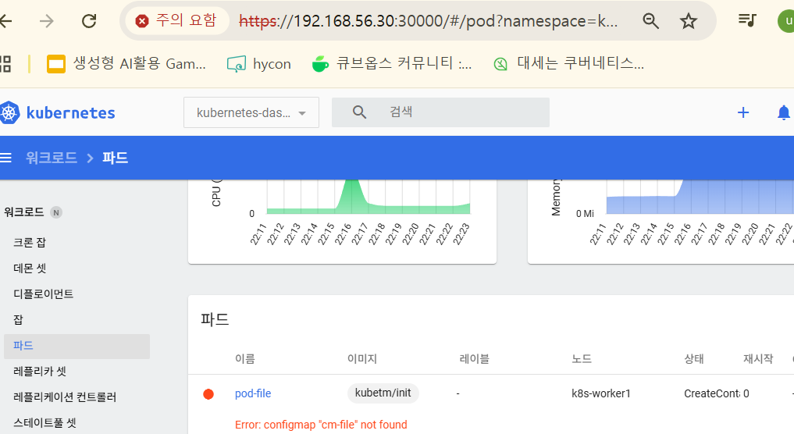Create a new resource with the plus icon
The image size is (794, 434).
click(x=742, y=112)
